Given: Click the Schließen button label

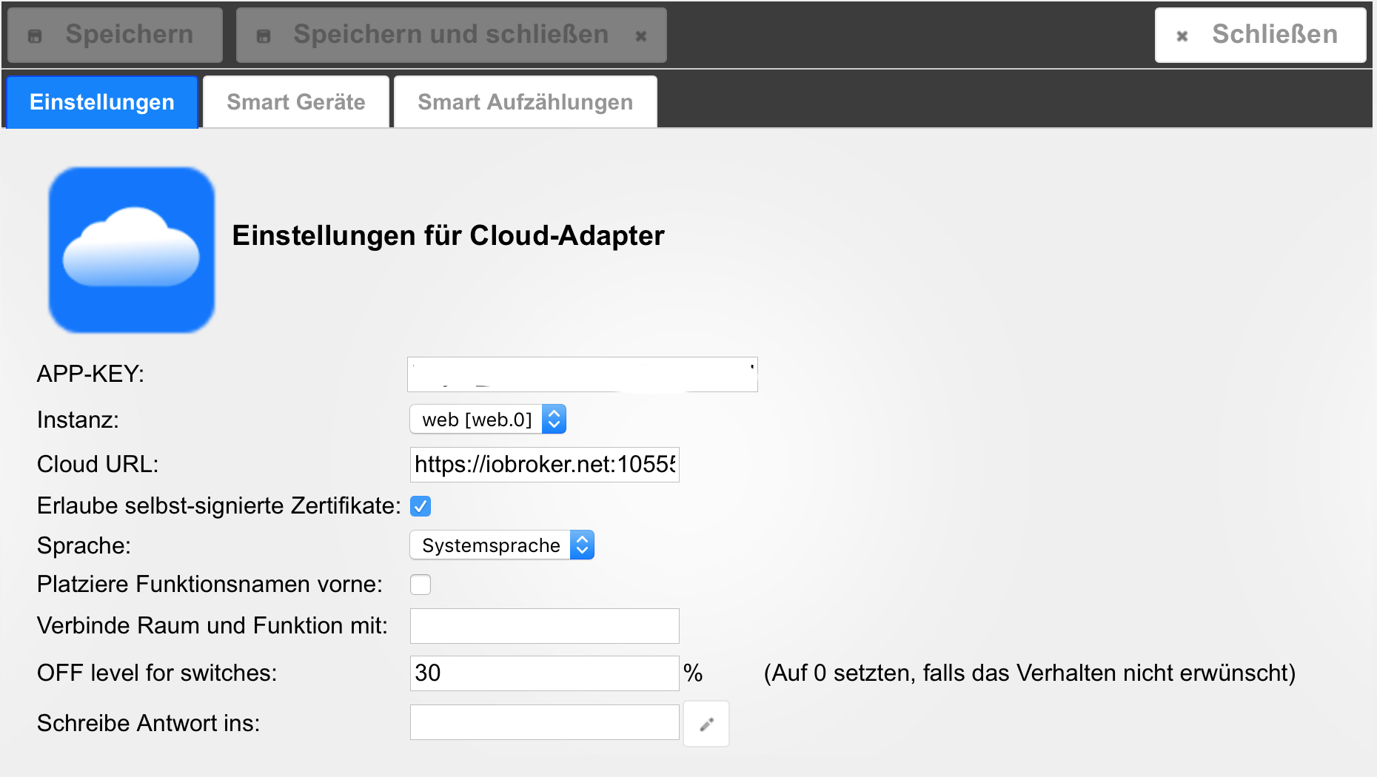Looking at the screenshot, I should click(1274, 35).
